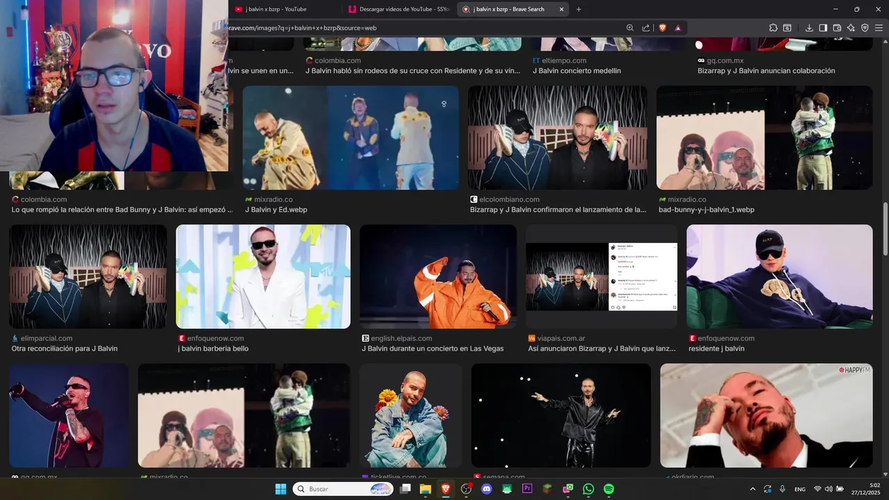This screenshot has width=889, height=500.
Task: Open the elcolombiano.com Bizarrap and J Balvin image
Action: 558,137
